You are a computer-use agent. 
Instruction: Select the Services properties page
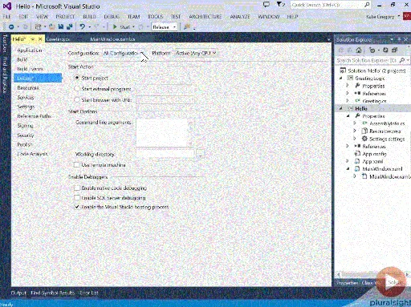coord(26,97)
